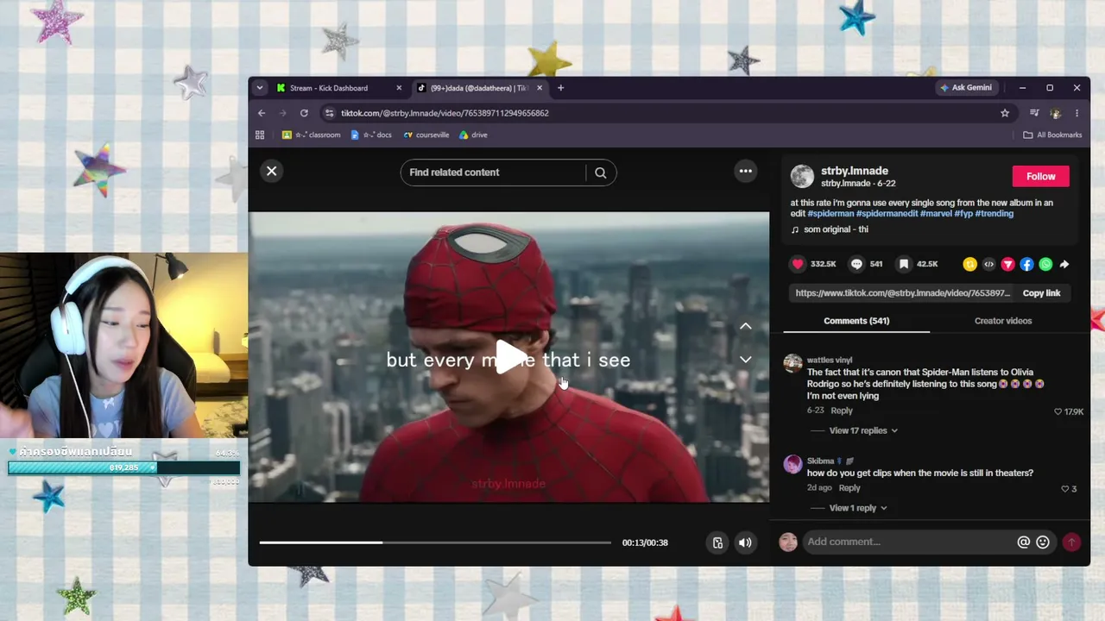Open the emoji picker in comment box

[1043, 543]
